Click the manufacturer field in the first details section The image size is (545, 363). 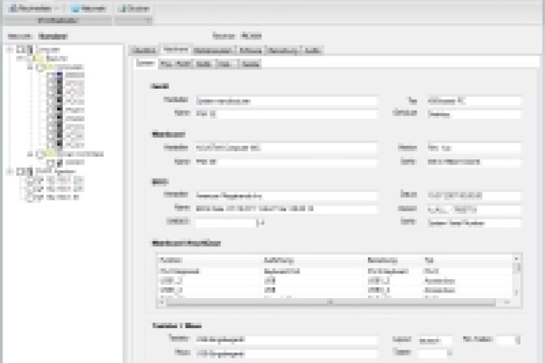pos(287,101)
